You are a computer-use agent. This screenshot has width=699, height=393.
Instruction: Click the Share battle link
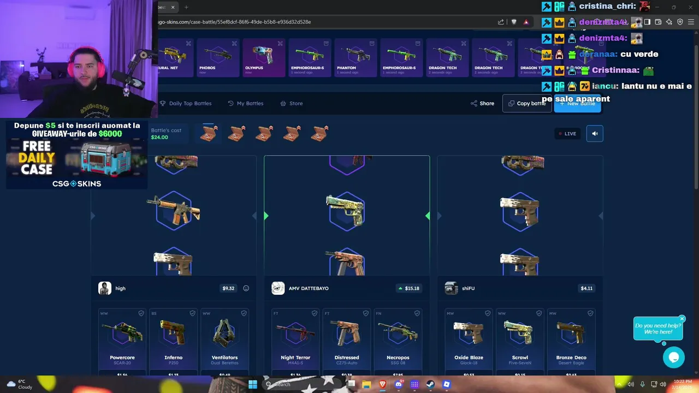point(482,103)
